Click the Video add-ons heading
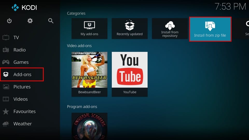The width and height of the screenshot is (249, 140). click(x=79, y=46)
